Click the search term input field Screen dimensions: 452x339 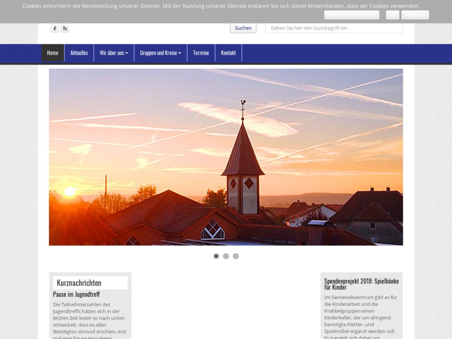coord(334,28)
